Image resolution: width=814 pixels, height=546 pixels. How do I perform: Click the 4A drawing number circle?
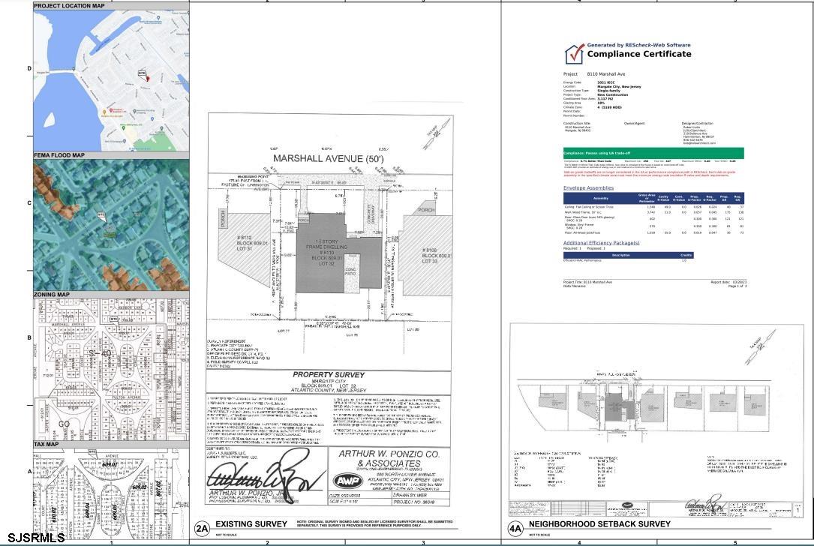coord(515,528)
